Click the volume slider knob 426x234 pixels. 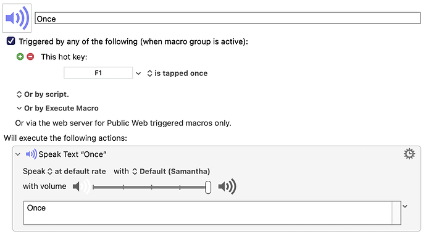pos(208,187)
